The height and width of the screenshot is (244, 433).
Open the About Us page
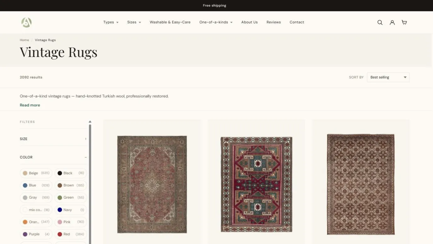pos(249,22)
